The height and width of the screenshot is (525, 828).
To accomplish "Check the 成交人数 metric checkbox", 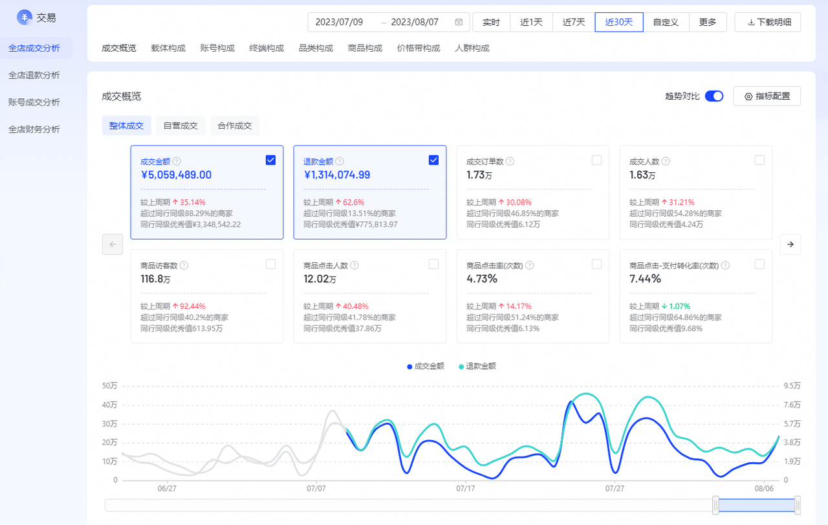I will (759, 160).
